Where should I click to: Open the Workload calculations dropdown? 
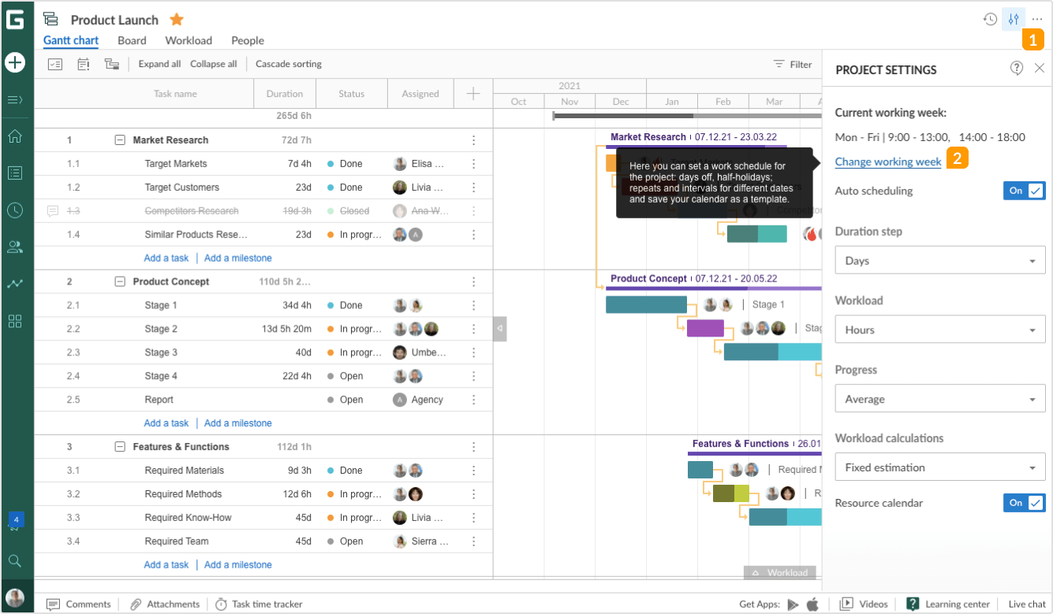click(939, 467)
